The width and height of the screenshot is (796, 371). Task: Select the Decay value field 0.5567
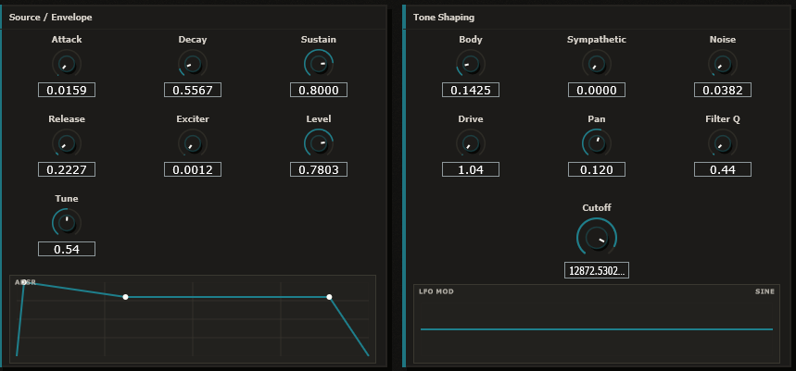point(192,91)
